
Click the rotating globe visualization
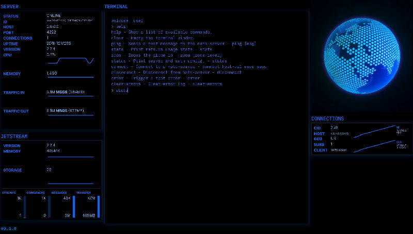tap(361, 58)
